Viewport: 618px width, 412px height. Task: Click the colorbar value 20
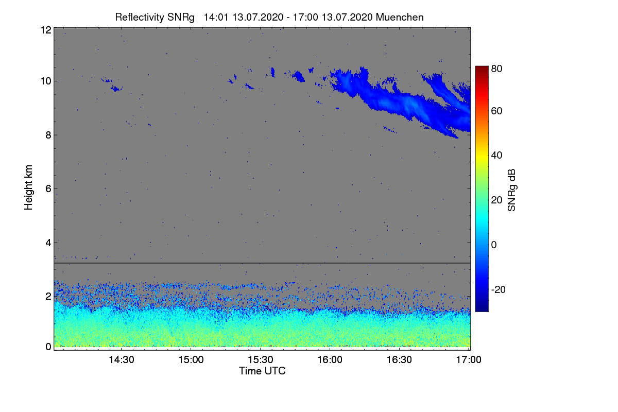(x=497, y=200)
